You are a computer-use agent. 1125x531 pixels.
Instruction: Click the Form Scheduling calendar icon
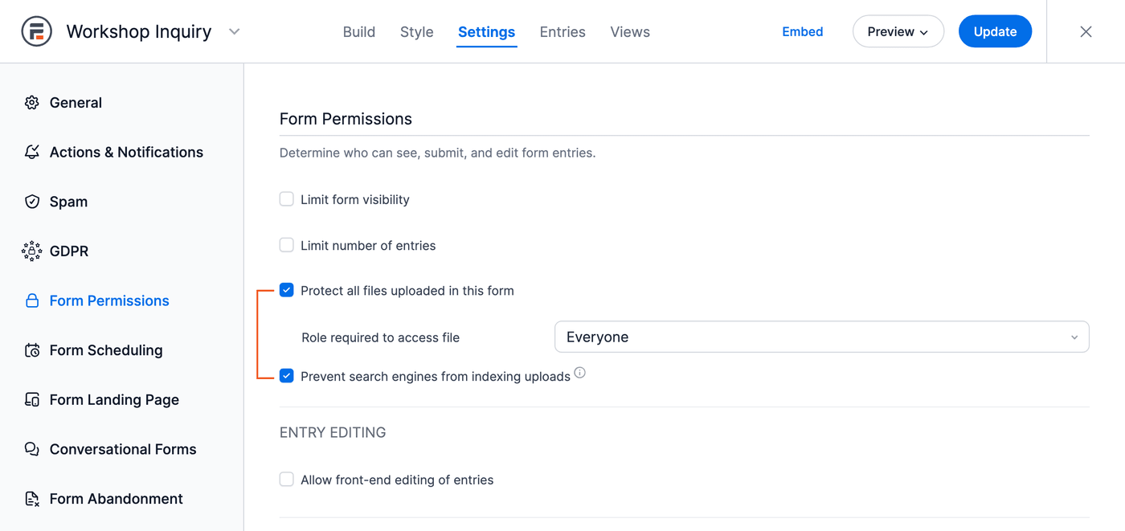[32, 350]
